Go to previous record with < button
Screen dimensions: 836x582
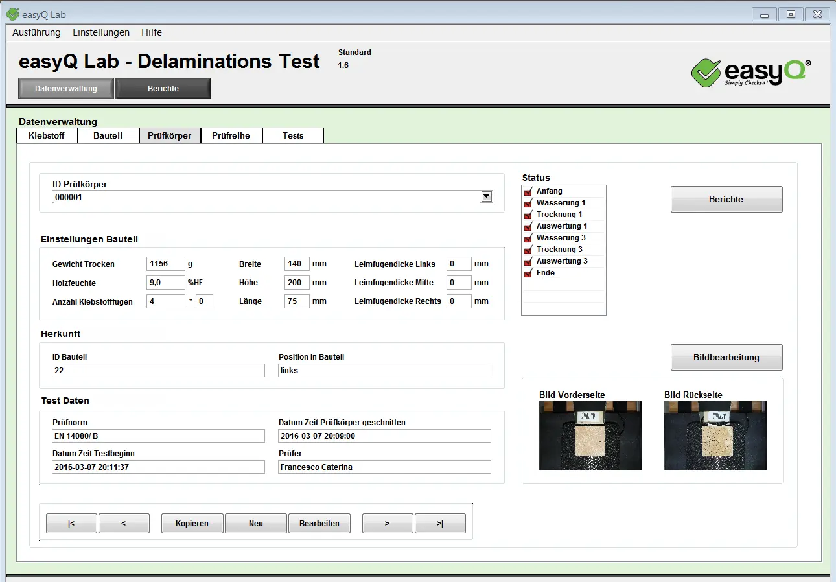coord(124,523)
